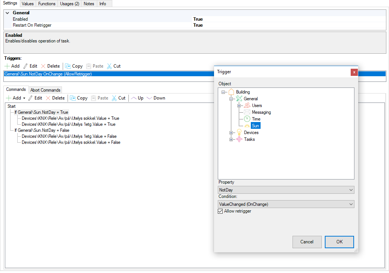Image resolution: width=389 pixels, height=273 pixels.
Task: Click the Time clock icon in tree
Action: (x=247, y=119)
